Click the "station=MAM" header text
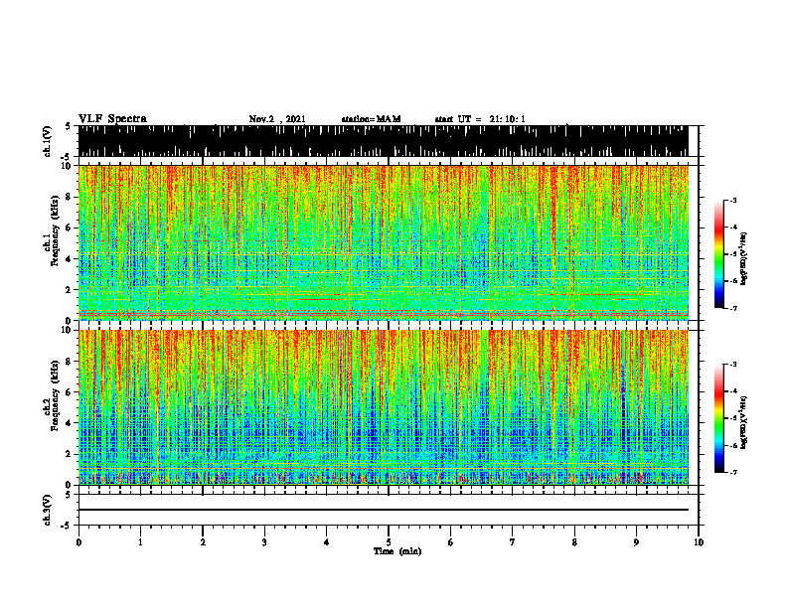 pyautogui.click(x=372, y=119)
